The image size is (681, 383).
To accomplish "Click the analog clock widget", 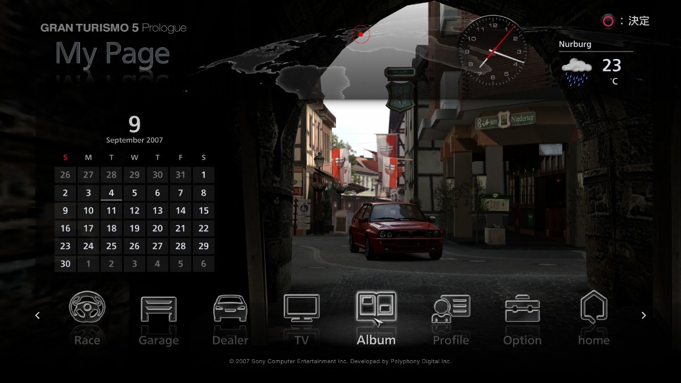I will point(491,50).
